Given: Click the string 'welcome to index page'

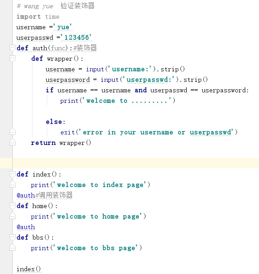Looking at the screenshot, I should click(x=100, y=185).
